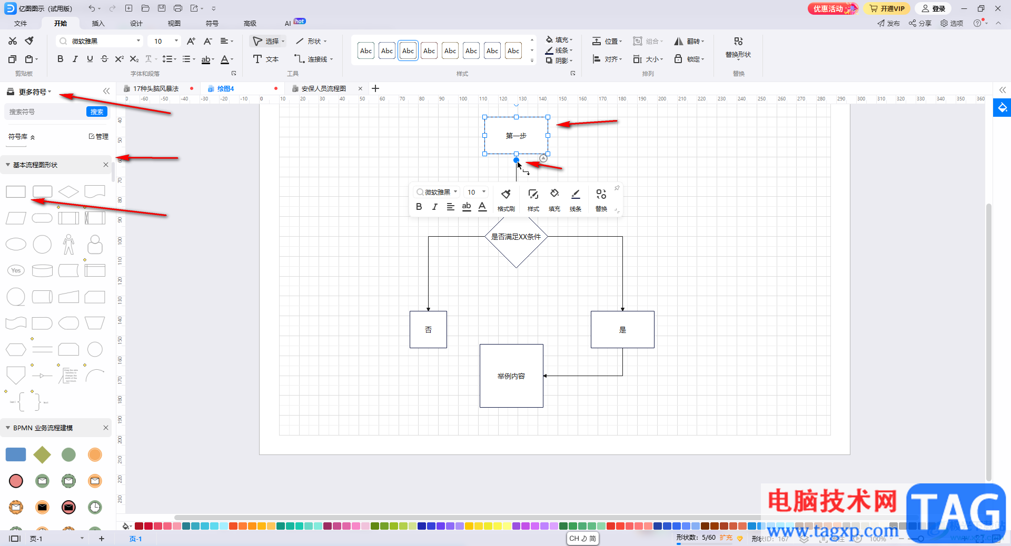Open the font size dropdown
This screenshot has width=1011, height=546.
pos(176,41)
